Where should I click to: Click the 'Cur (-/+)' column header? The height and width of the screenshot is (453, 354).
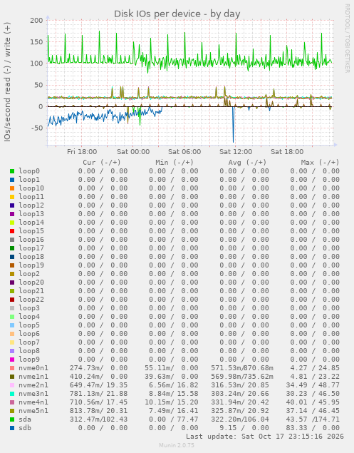(x=102, y=163)
